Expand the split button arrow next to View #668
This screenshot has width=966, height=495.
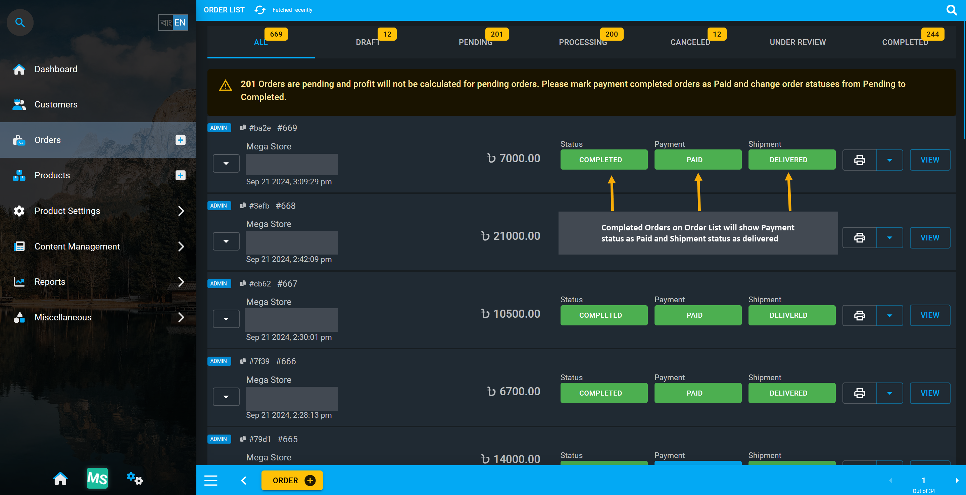[890, 237]
